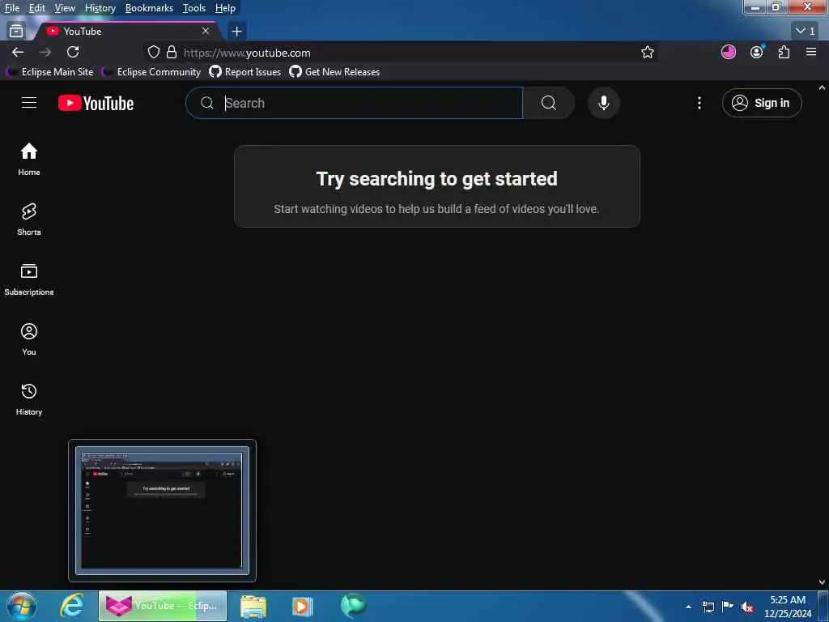Close the YouTube tab

tap(206, 32)
